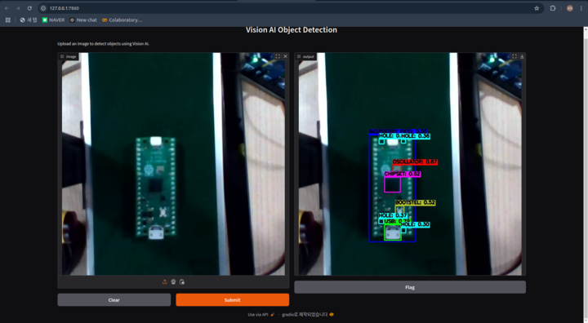
Task: Click the Flag button
Action: tap(410, 287)
